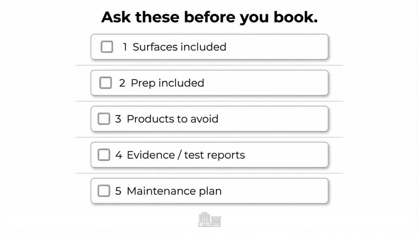Click the number 4 beside Evidence
The image size is (419, 233).
coord(119,155)
